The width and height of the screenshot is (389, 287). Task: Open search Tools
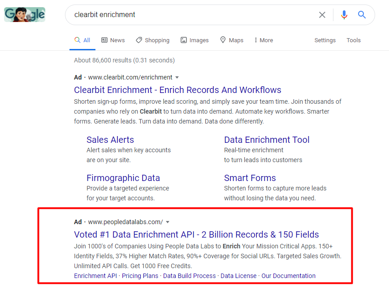coord(354,40)
